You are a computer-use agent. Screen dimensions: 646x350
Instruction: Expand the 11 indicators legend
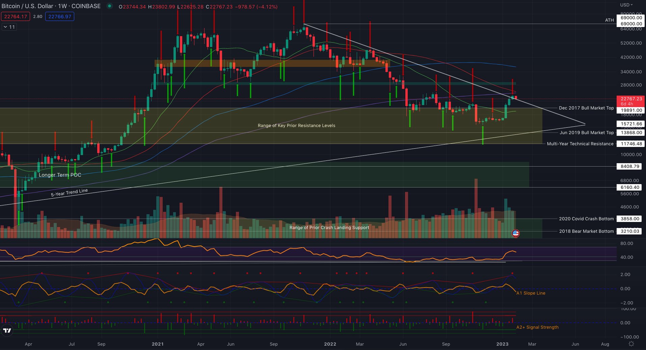point(9,27)
